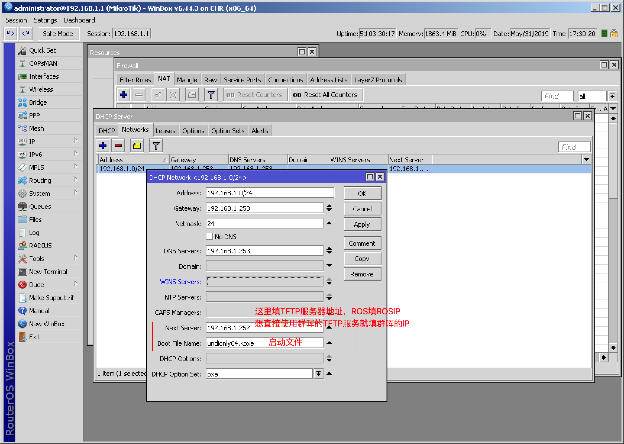Switch to the Alerts tab in DHCP Server
The height and width of the screenshot is (444, 624).
click(260, 131)
